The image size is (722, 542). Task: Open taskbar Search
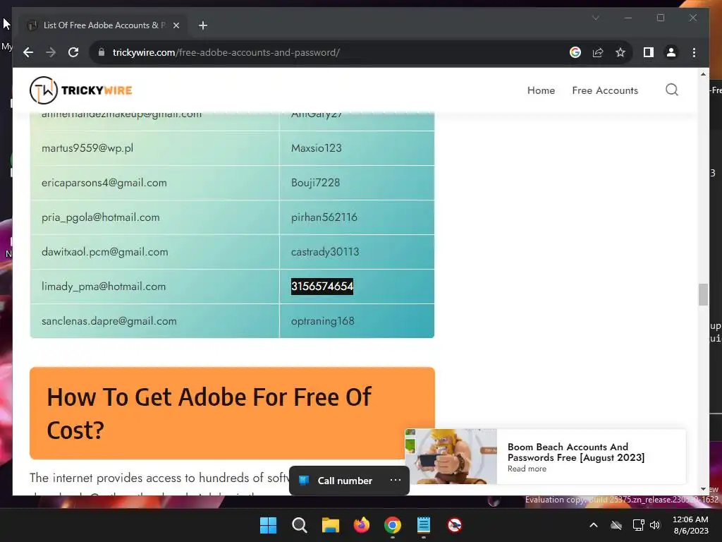coord(299,525)
